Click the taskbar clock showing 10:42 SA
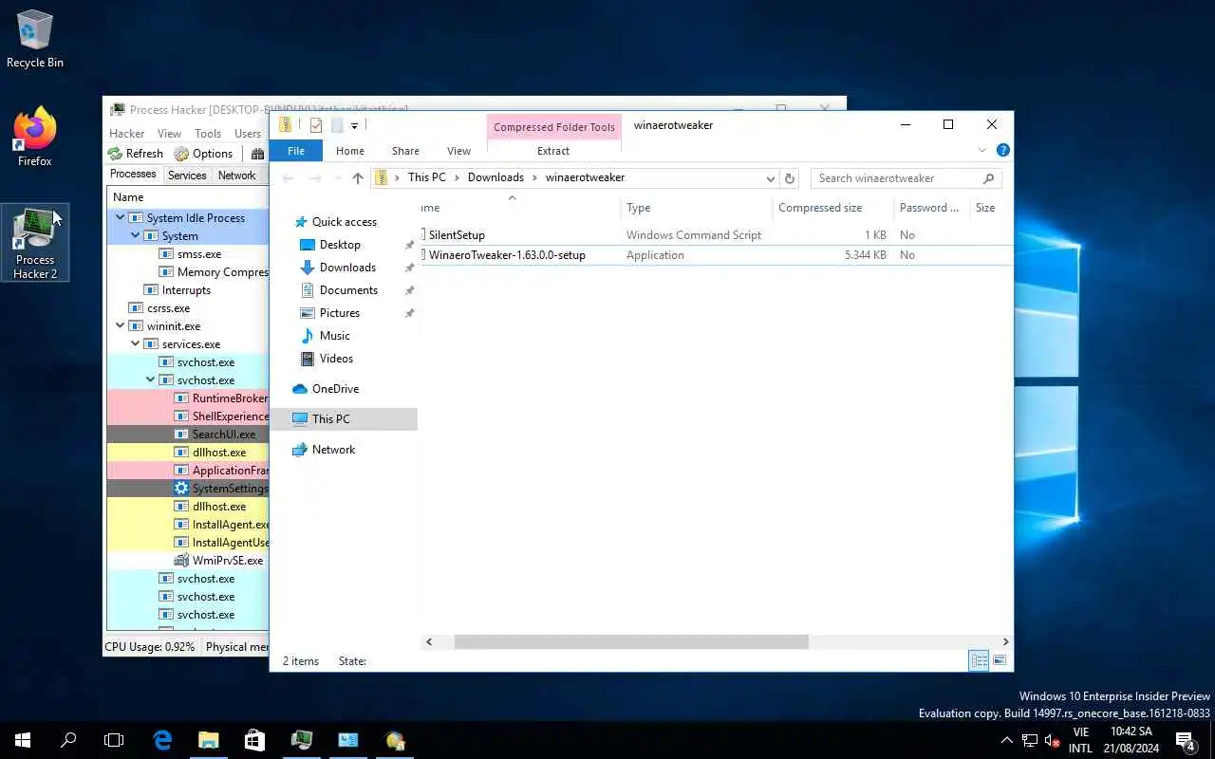 [x=1131, y=740]
